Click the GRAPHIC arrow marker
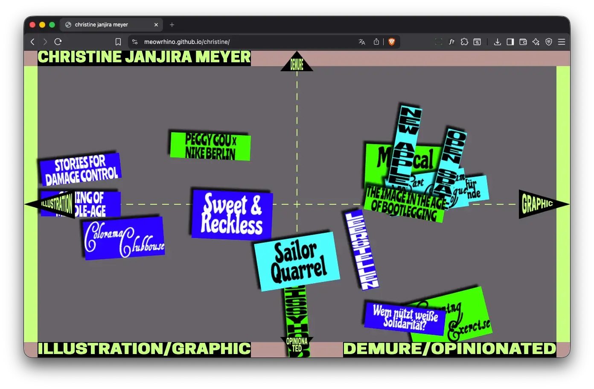594x389 pixels. click(544, 204)
